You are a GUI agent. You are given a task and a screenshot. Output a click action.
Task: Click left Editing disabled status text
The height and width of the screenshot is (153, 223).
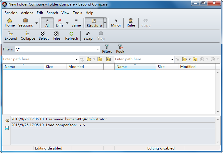[49, 148]
